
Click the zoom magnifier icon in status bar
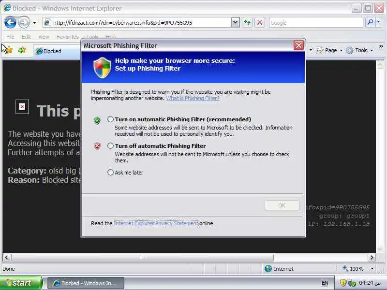tap(345, 268)
